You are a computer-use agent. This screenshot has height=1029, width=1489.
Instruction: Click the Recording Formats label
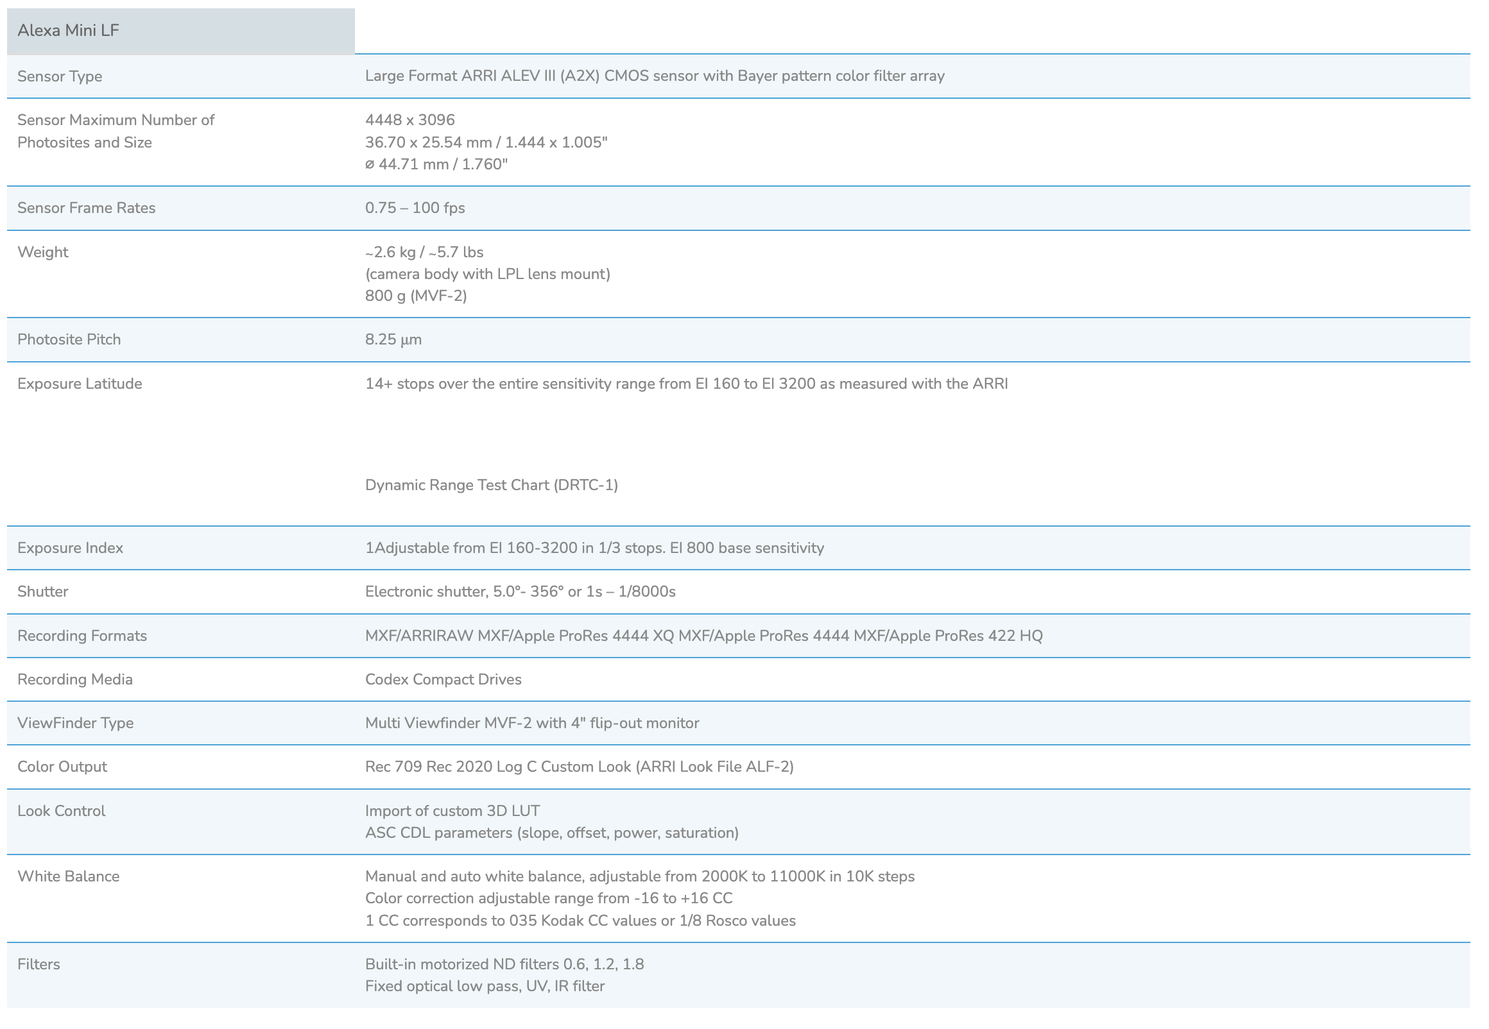[82, 636]
